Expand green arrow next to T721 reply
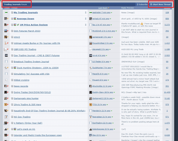 [107, 105]
